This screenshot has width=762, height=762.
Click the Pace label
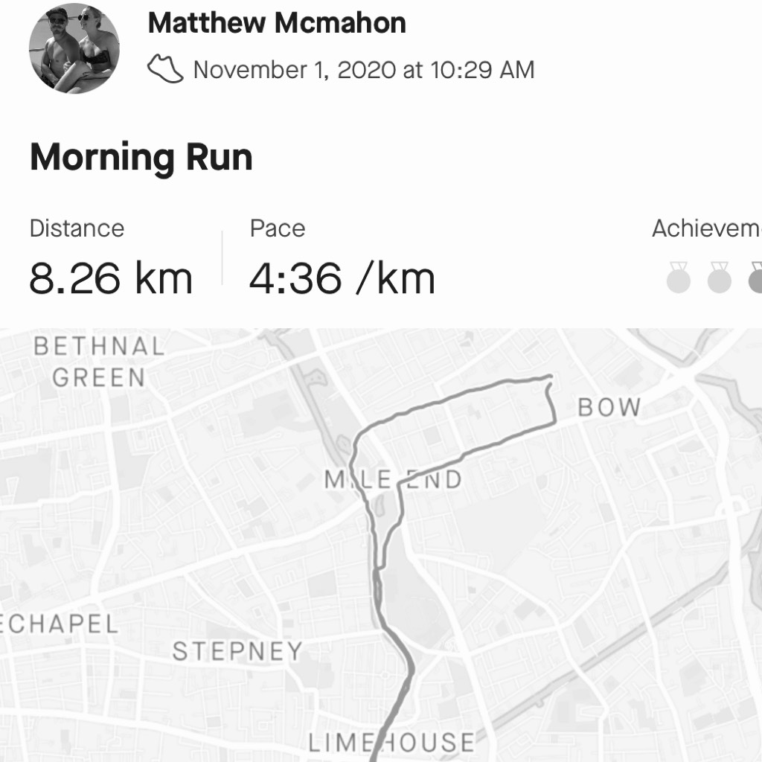[278, 228]
